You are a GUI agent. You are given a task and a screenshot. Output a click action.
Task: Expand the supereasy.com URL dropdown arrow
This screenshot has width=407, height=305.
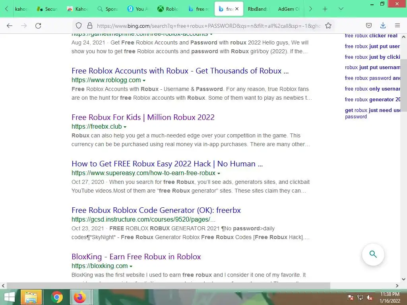(219, 173)
